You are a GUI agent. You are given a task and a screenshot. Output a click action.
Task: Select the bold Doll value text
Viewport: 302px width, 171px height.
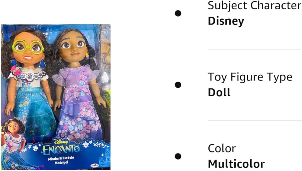[x=219, y=92]
